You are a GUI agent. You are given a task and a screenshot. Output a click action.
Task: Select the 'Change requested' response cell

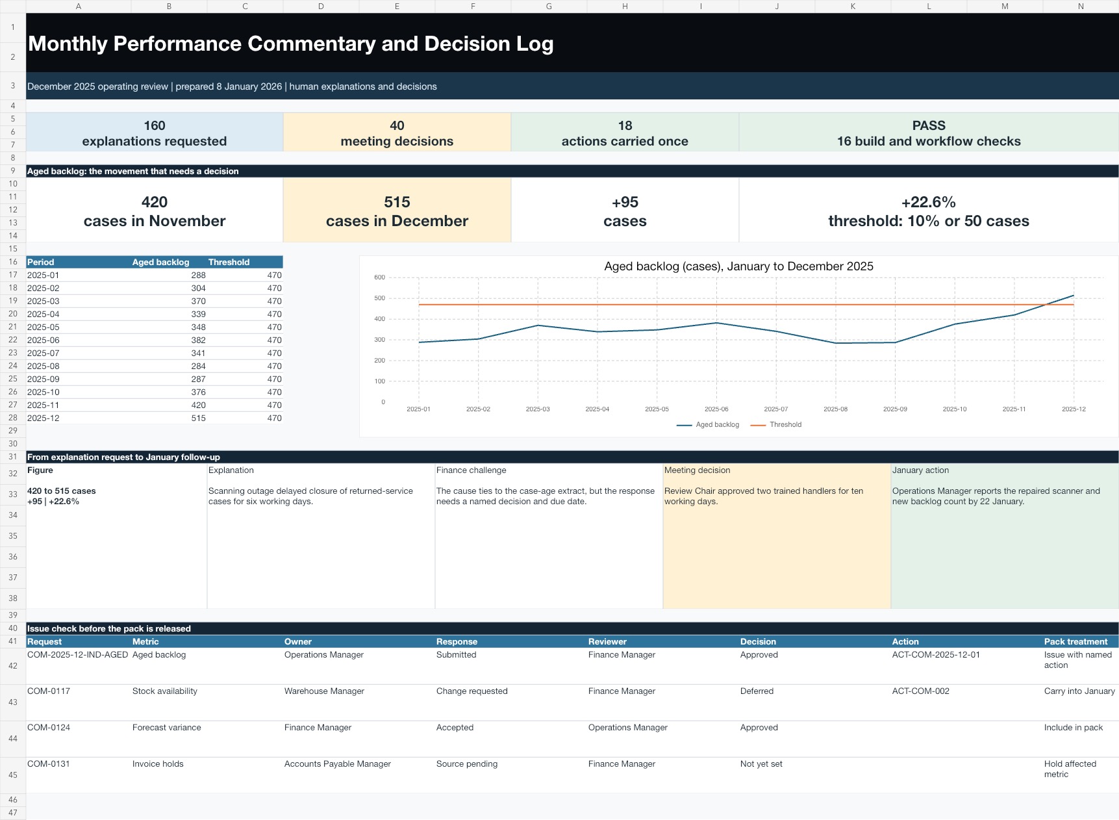pyautogui.click(x=511, y=702)
